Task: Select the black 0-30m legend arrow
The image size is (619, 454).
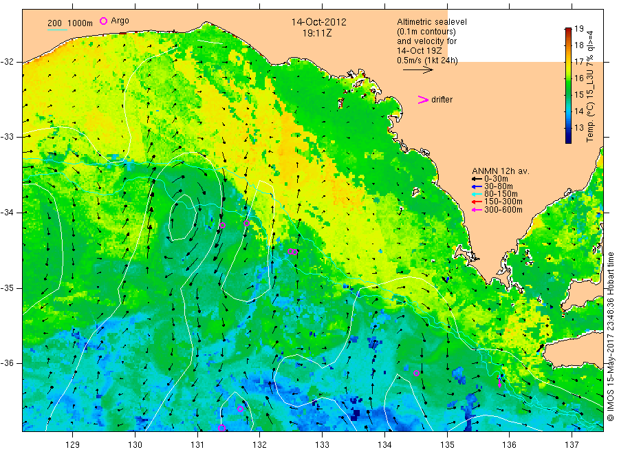Action: click(x=477, y=180)
